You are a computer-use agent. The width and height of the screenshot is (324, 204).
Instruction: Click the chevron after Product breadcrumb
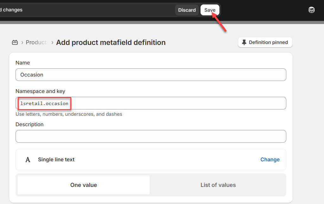pyautogui.click(x=52, y=42)
